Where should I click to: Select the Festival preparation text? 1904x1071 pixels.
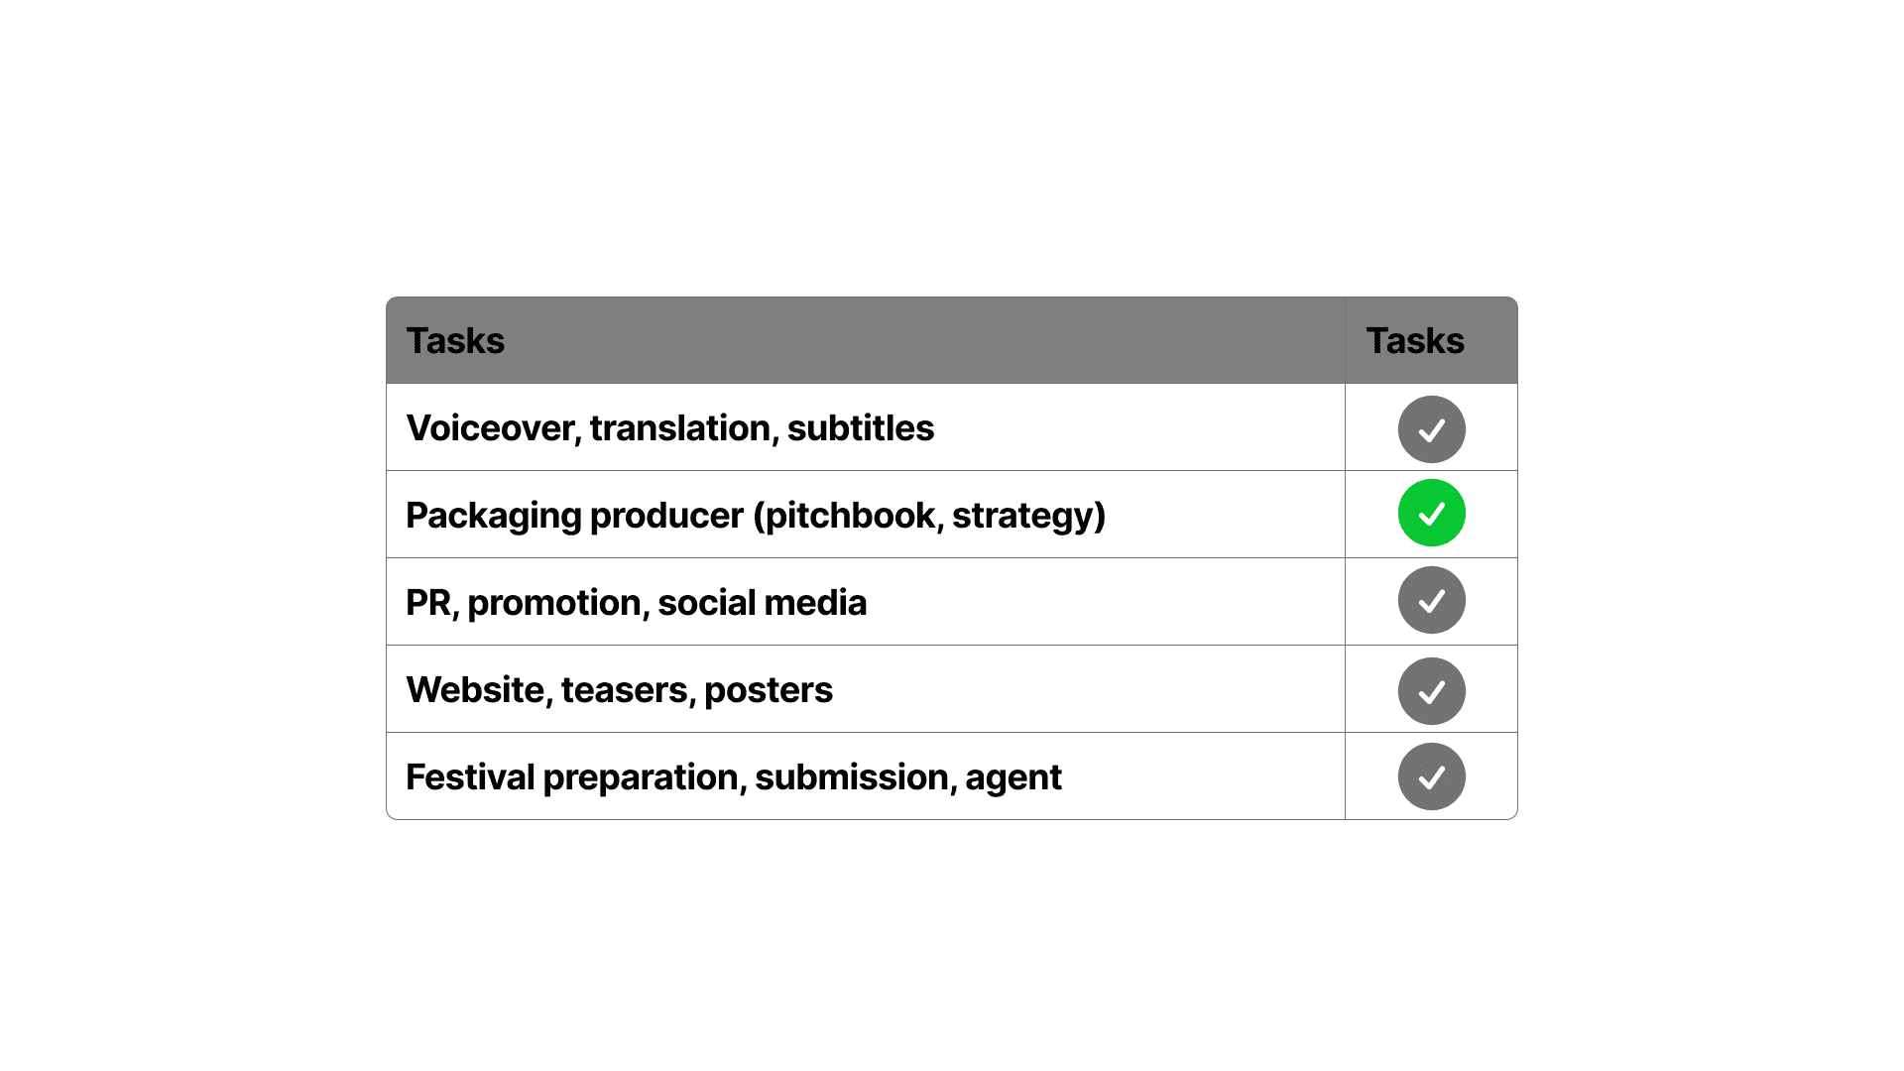(x=573, y=777)
